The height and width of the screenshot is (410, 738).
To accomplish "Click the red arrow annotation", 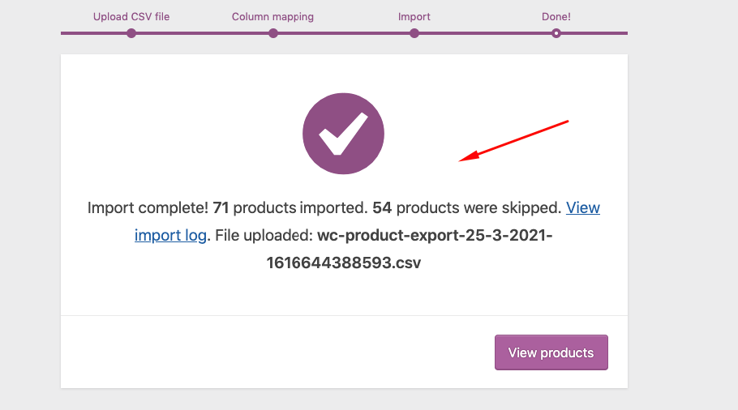I will (513, 141).
